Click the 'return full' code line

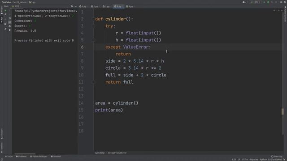pyautogui.click(x=119, y=82)
